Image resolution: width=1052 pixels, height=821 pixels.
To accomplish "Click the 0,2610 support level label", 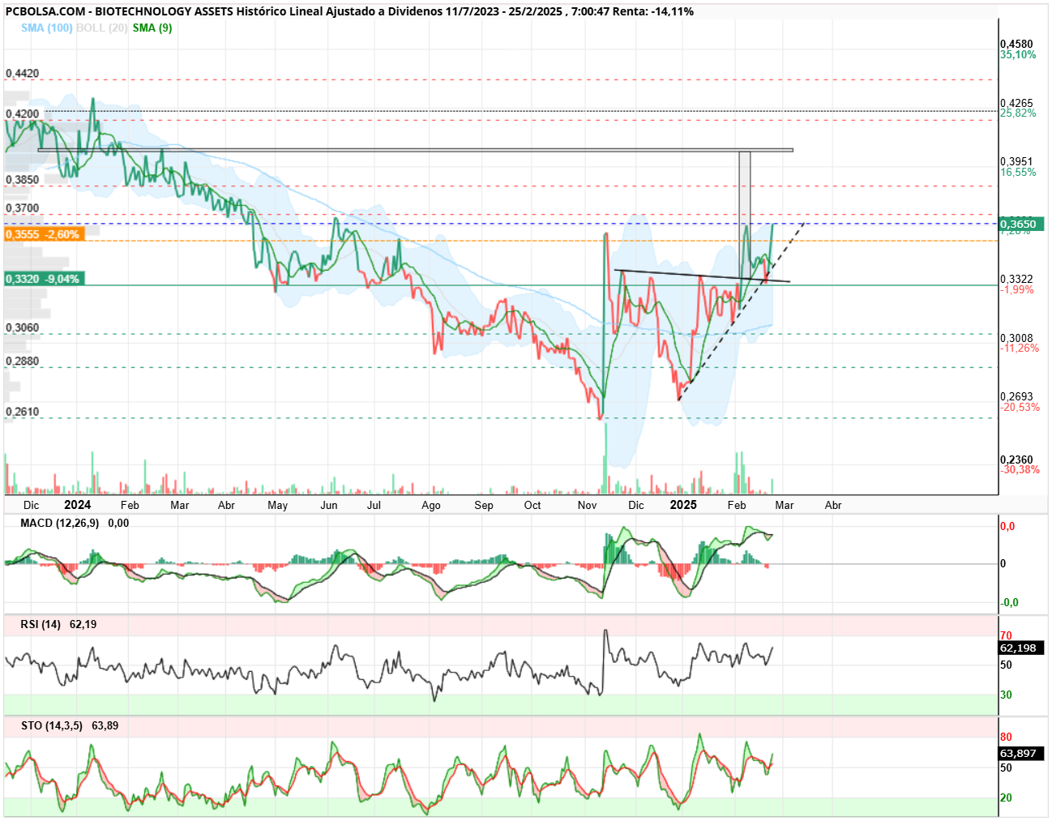I will coord(23,412).
